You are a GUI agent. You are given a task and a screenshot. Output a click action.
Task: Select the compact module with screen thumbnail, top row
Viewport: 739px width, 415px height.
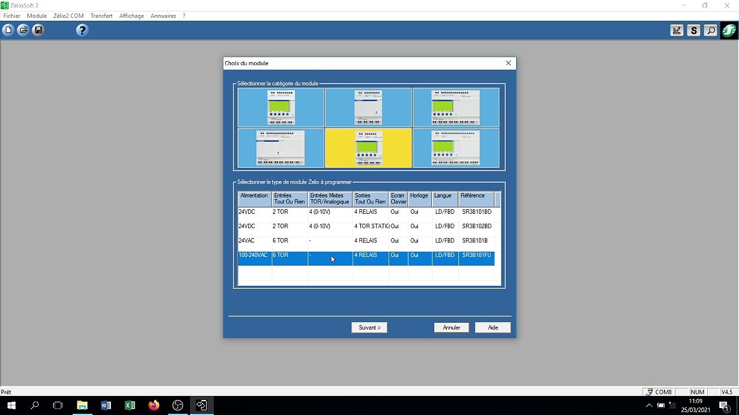click(281, 107)
